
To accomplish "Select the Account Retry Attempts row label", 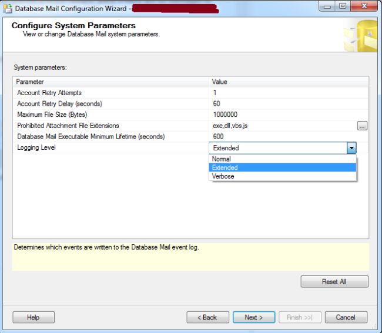I will [x=49, y=93].
